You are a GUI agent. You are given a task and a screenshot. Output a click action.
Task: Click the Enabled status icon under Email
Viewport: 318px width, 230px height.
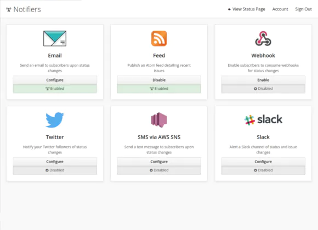(x=48, y=89)
